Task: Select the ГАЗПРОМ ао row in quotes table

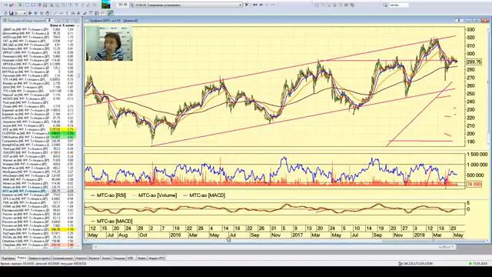Action: (x=38, y=133)
